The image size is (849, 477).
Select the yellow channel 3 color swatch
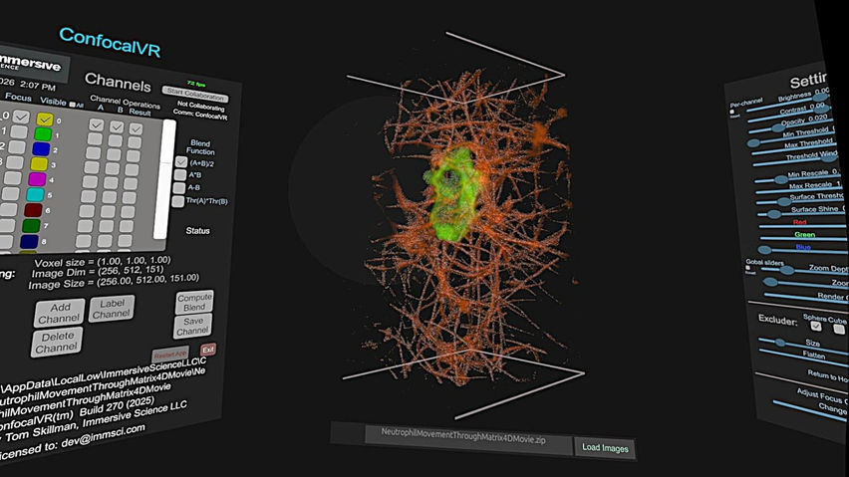click(39, 163)
